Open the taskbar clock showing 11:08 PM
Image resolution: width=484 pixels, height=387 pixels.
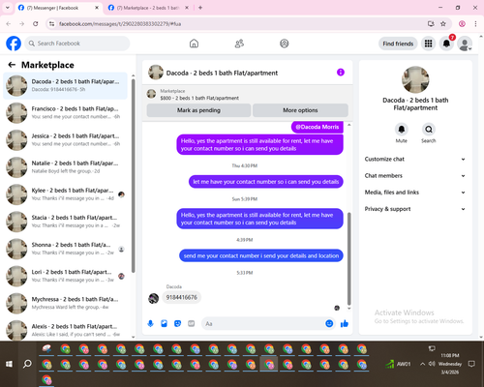[x=450, y=364]
